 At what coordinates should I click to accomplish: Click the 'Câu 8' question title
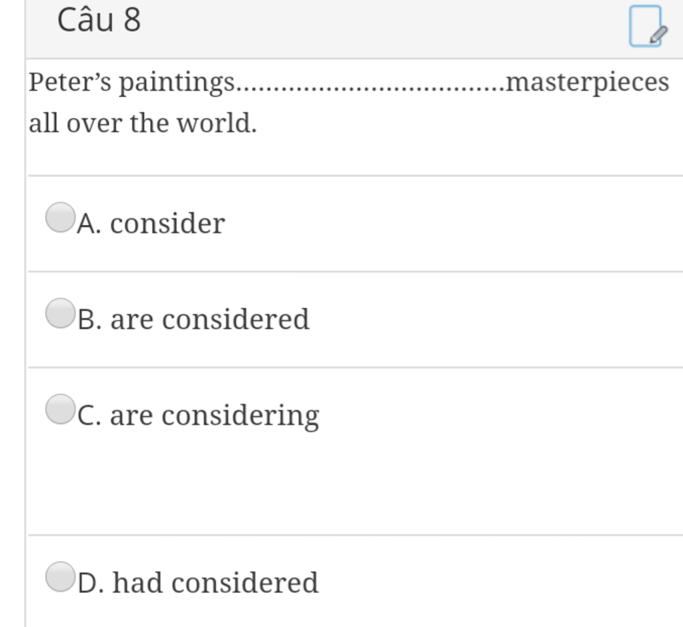point(99,20)
